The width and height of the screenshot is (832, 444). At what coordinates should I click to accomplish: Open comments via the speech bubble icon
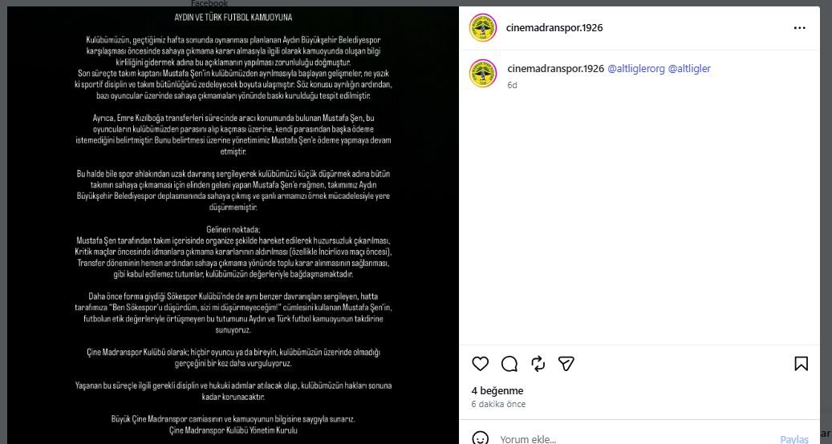pyautogui.click(x=509, y=364)
